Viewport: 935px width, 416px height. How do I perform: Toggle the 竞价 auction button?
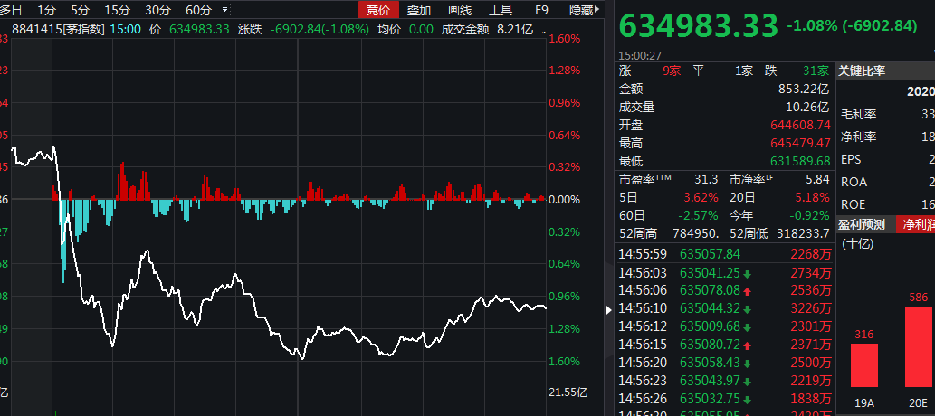(377, 11)
